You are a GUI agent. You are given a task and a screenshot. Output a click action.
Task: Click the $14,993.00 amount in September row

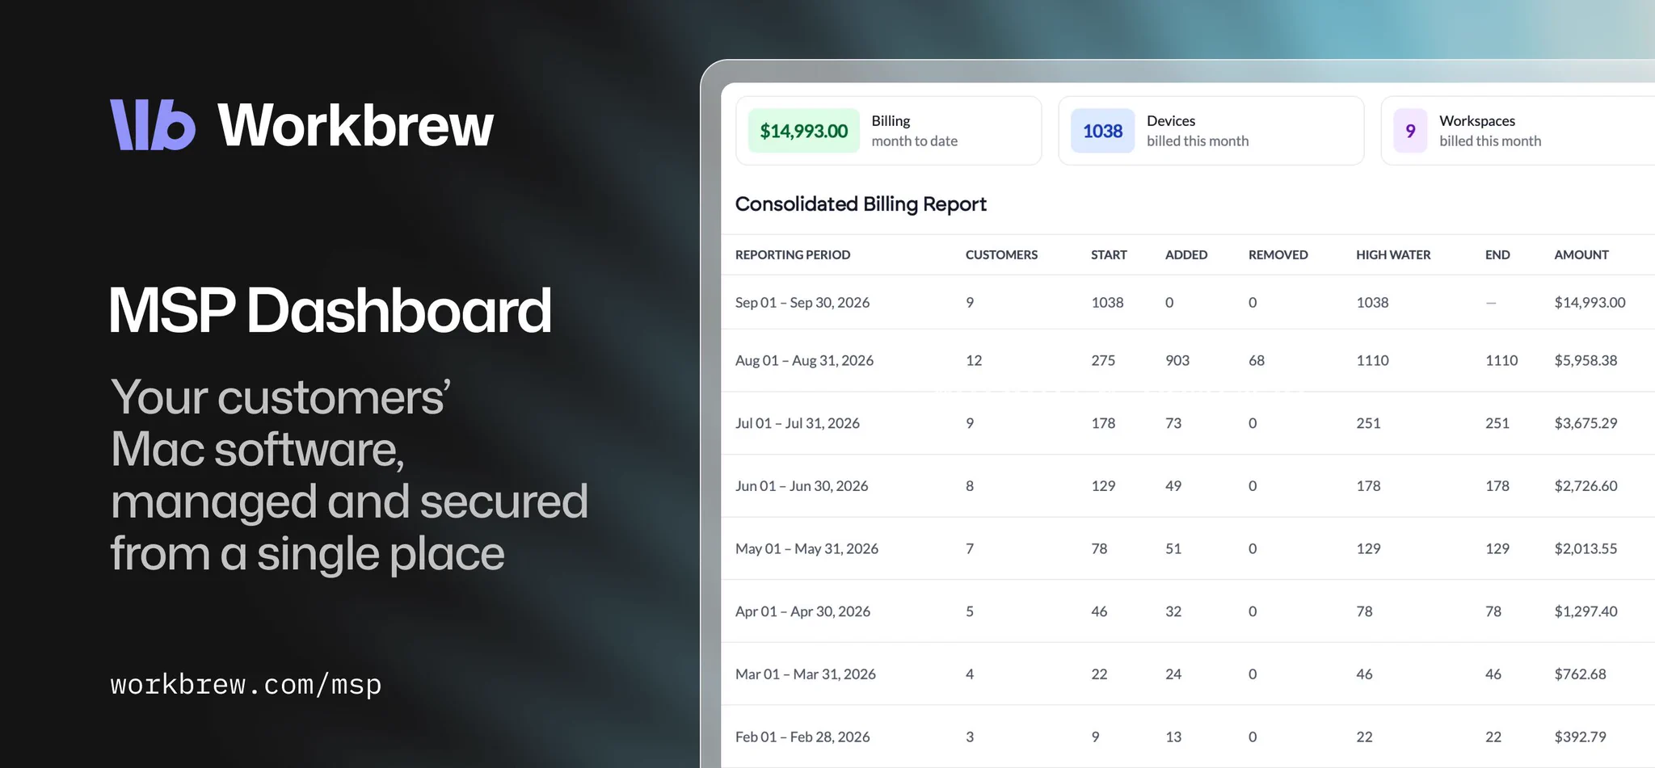click(1590, 302)
